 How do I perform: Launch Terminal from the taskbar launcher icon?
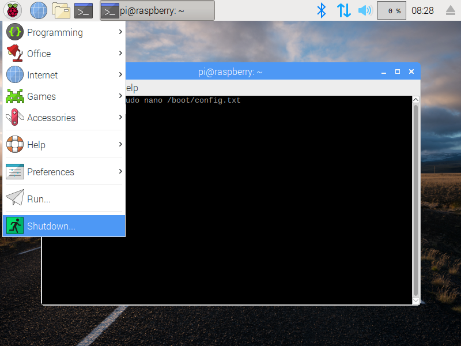(84, 10)
